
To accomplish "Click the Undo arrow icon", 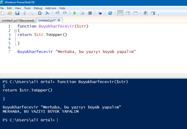I will click(57, 13).
